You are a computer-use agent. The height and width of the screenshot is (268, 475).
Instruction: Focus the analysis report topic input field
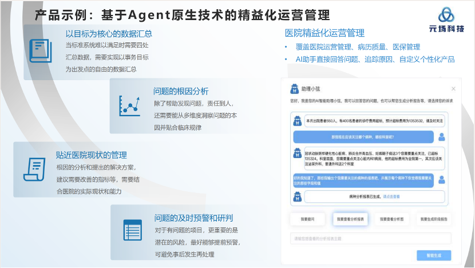tap(370, 239)
